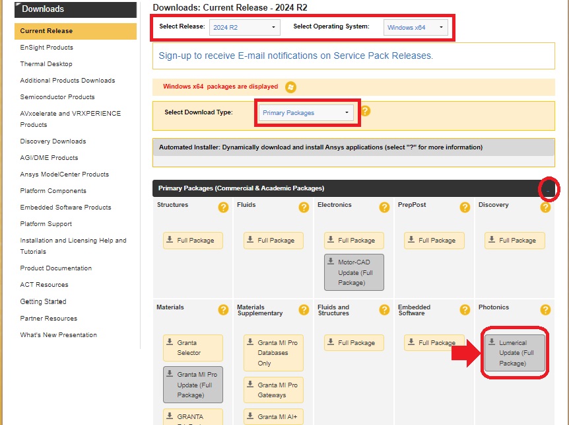Download the Embedded Software Full Package
Image resolution: width=569 pixels, height=425 pixels.
click(434, 343)
